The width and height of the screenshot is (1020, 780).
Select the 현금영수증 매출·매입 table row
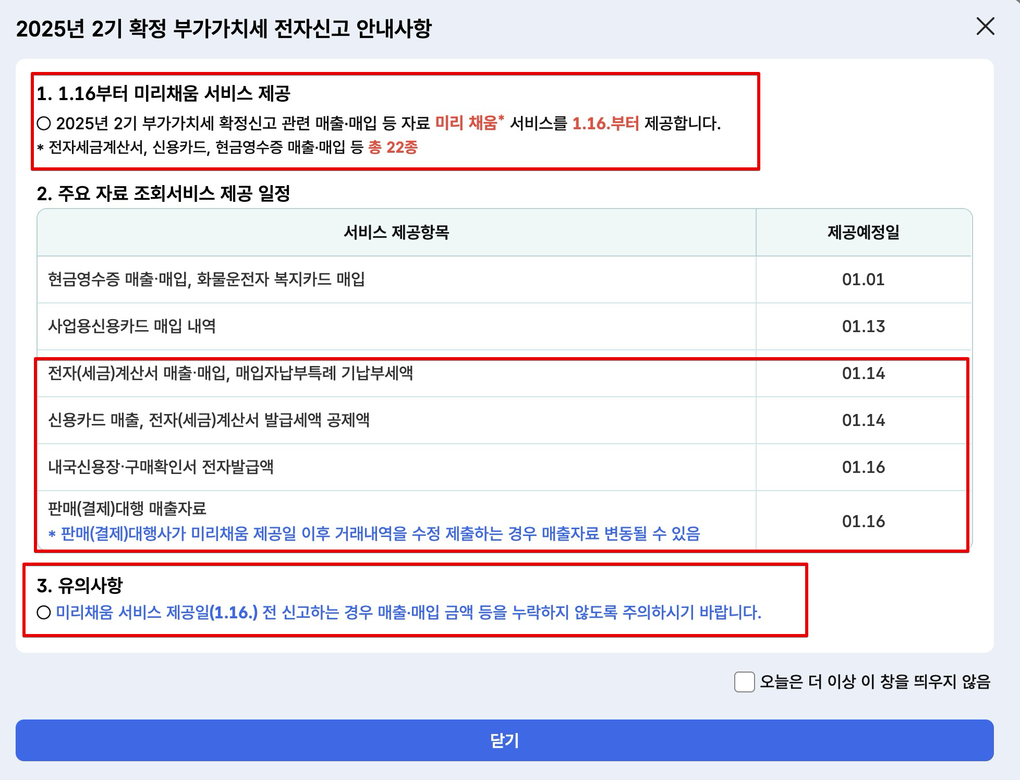pos(206,279)
